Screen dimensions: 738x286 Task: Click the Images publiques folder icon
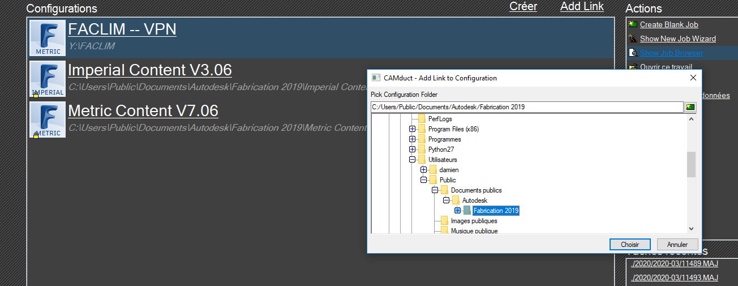click(444, 221)
